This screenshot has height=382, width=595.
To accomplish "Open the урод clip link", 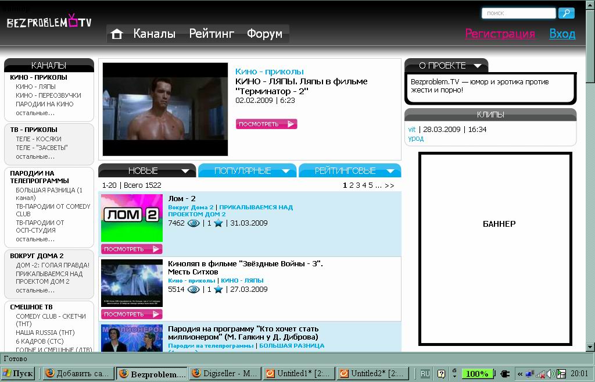I will coord(415,138).
